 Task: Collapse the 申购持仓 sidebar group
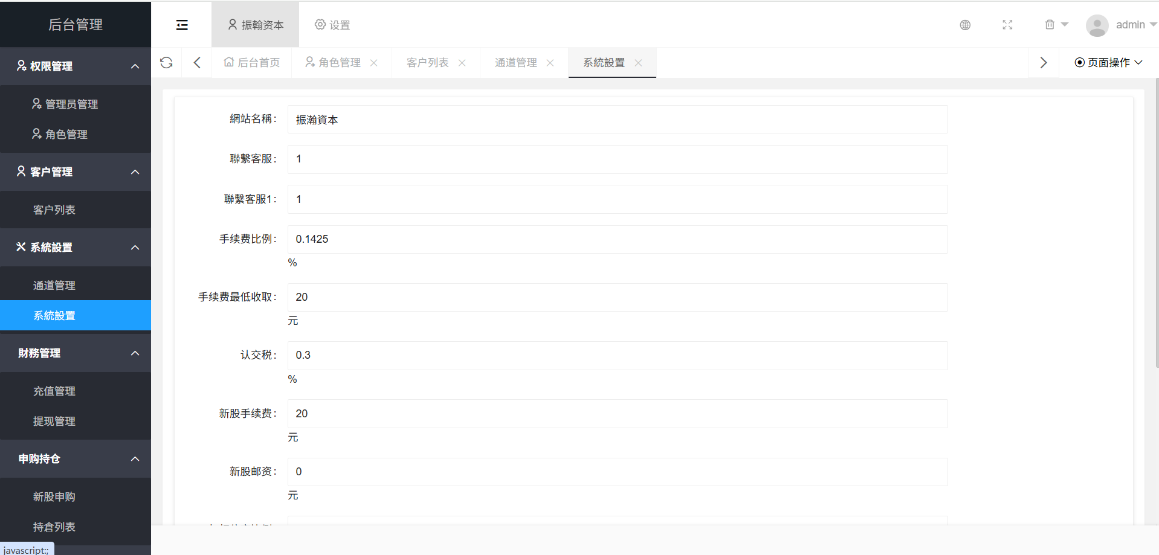[76, 459]
